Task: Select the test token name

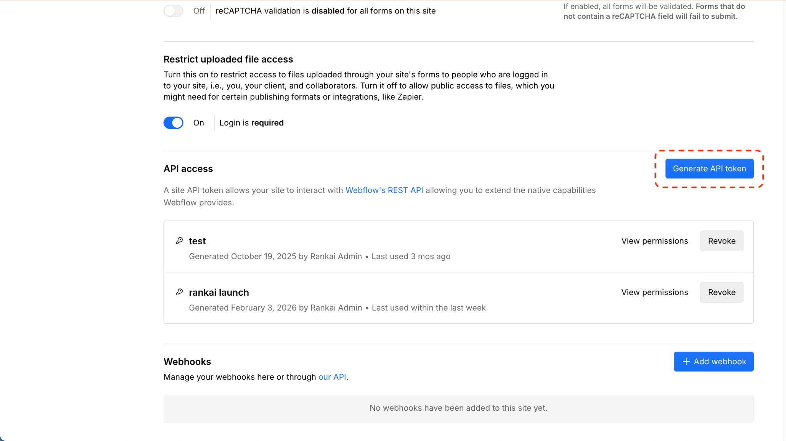Action: (197, 241)
